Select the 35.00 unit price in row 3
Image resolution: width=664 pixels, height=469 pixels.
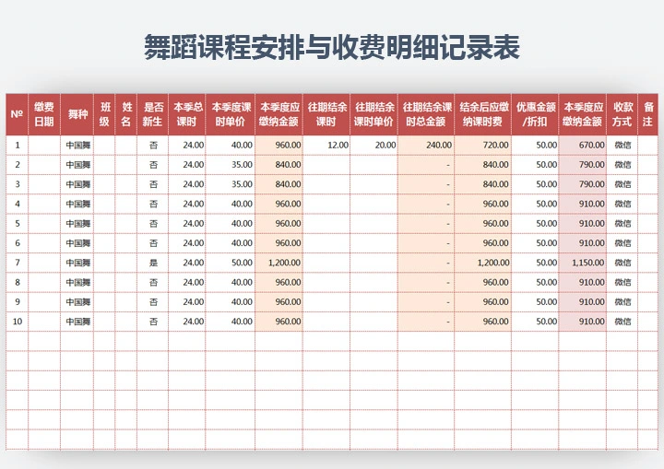pyautogui.click(x=231, y=184)
